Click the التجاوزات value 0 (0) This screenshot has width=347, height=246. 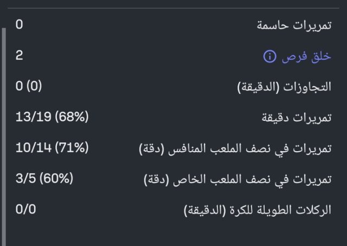coord(29,86)
